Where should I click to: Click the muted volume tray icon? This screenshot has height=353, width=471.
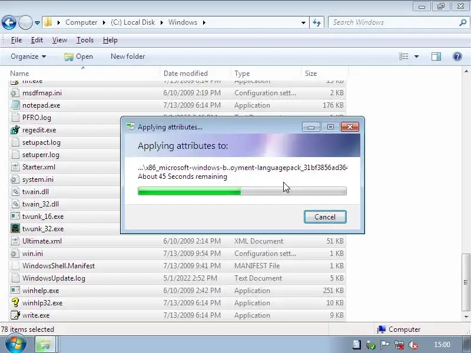(x=413, y=345)
